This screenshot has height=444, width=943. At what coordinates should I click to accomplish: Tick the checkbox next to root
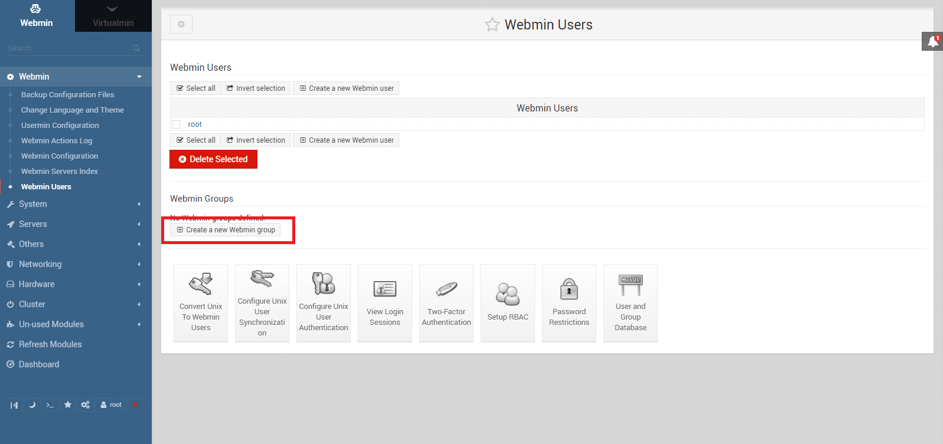176,124
